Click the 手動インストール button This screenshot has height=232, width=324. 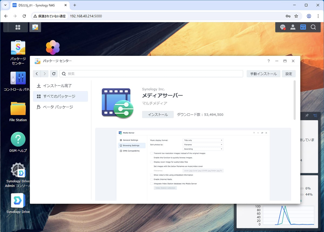pyautogui.click(x=263, y=74)
